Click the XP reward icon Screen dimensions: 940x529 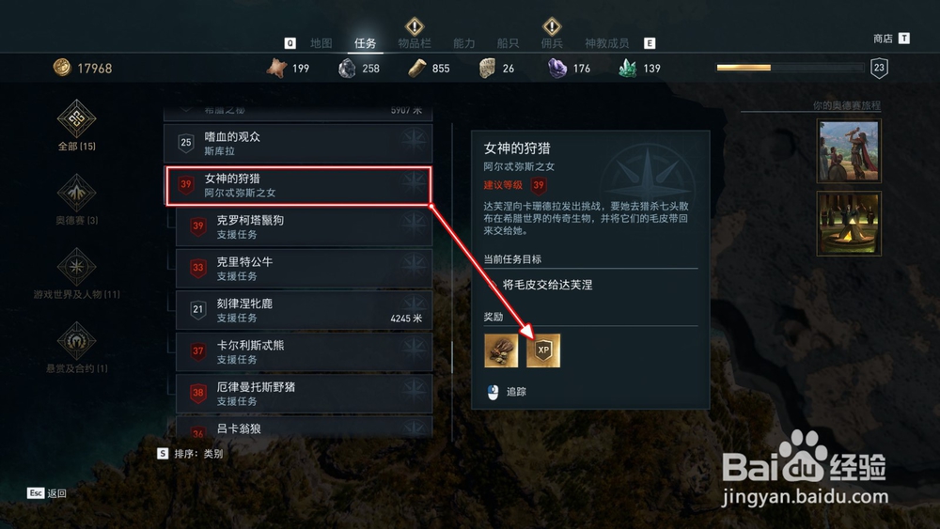tap(543, 350)
